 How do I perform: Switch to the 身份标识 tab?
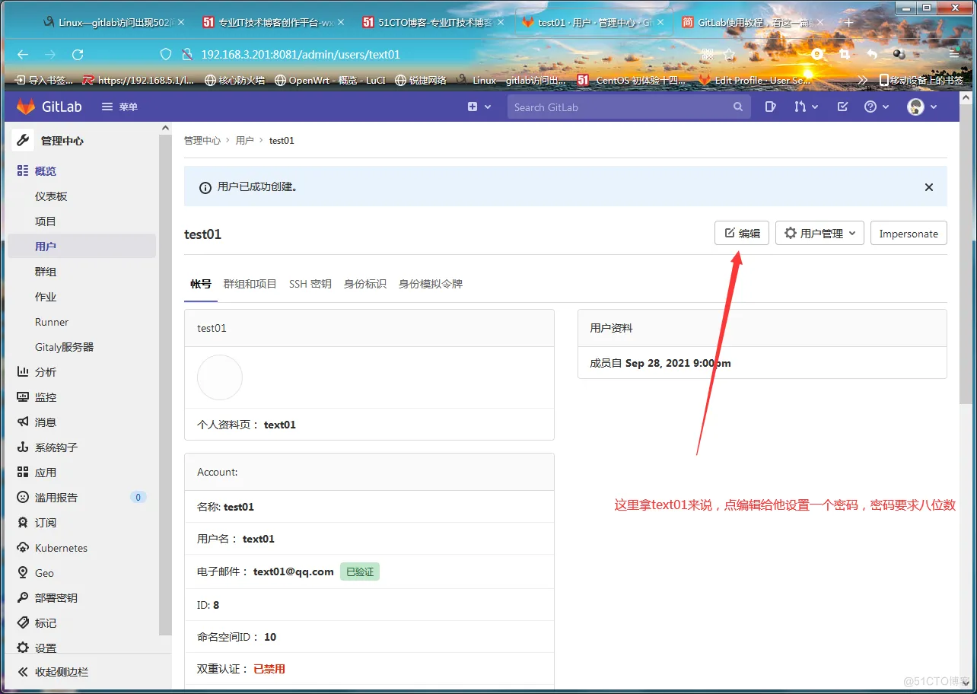(x=365, y=284)
